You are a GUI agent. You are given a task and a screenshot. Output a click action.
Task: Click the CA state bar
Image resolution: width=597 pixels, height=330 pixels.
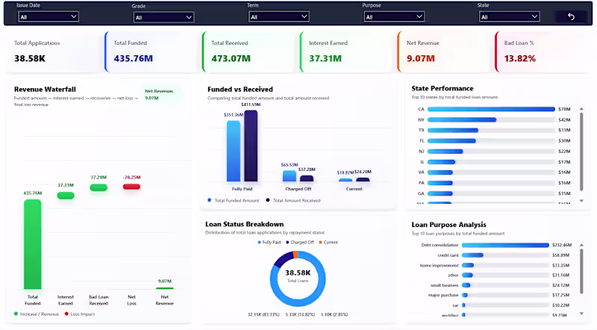point(491,109)
